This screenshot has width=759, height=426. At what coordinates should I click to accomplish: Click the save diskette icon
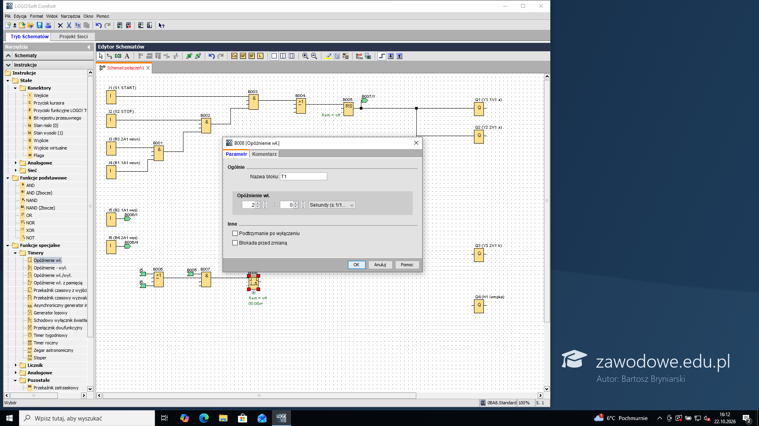[x=40, y=25]
